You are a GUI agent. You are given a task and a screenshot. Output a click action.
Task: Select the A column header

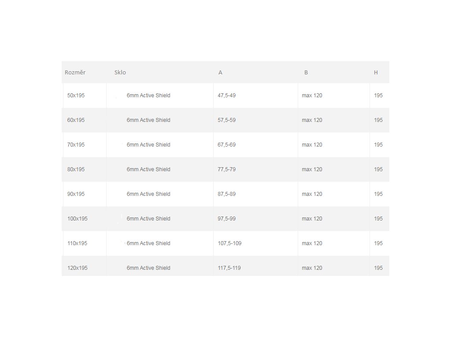pyautogui.click(x=220, y=73)
